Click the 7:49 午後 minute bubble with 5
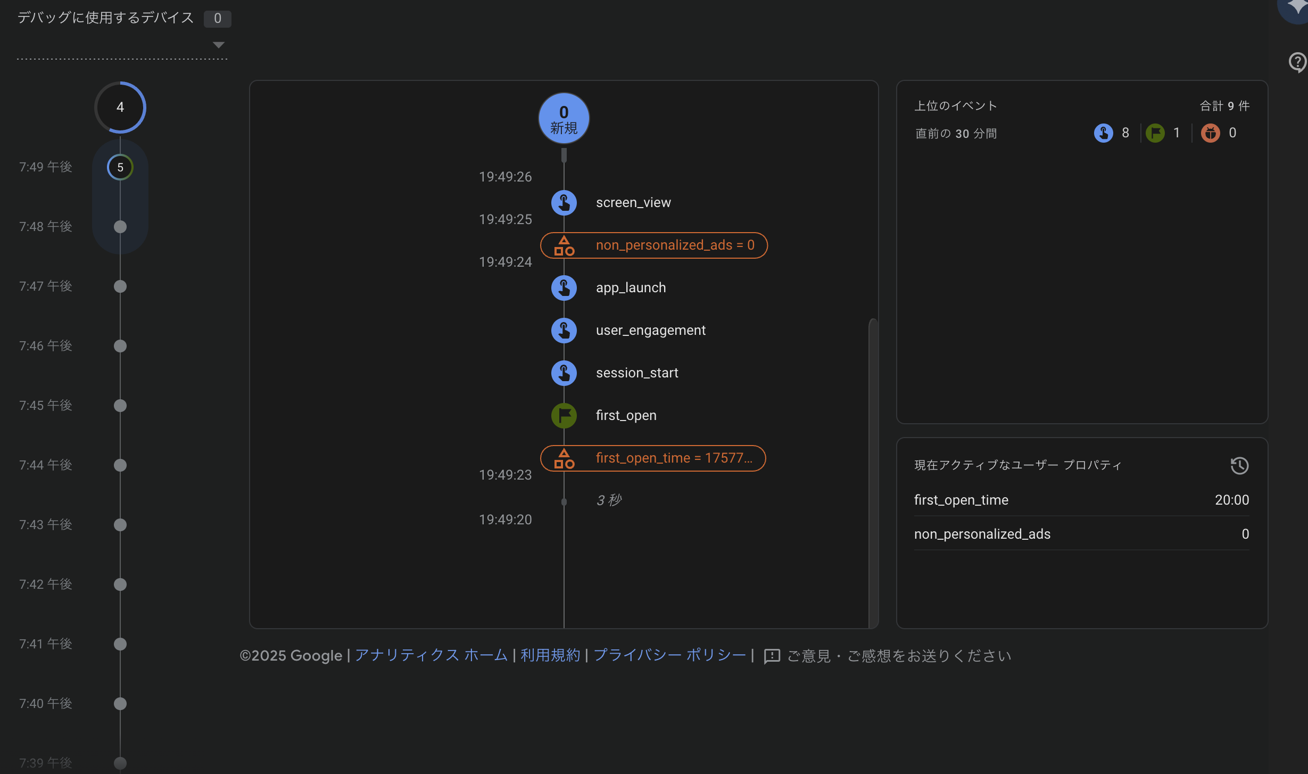The height and width of the screenshot is (774, 1308). (x=120, y=167)
